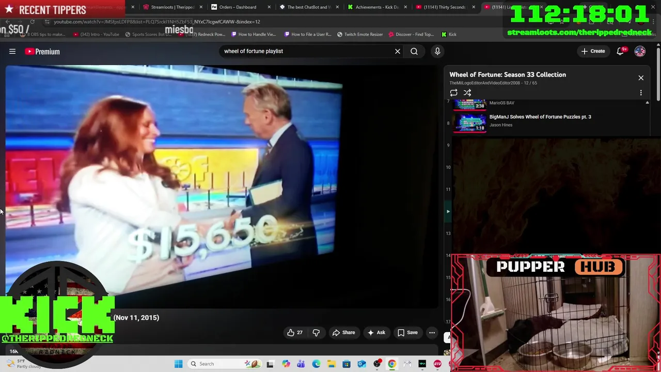Open Task View on the taskbar

[x=270, y=364]
